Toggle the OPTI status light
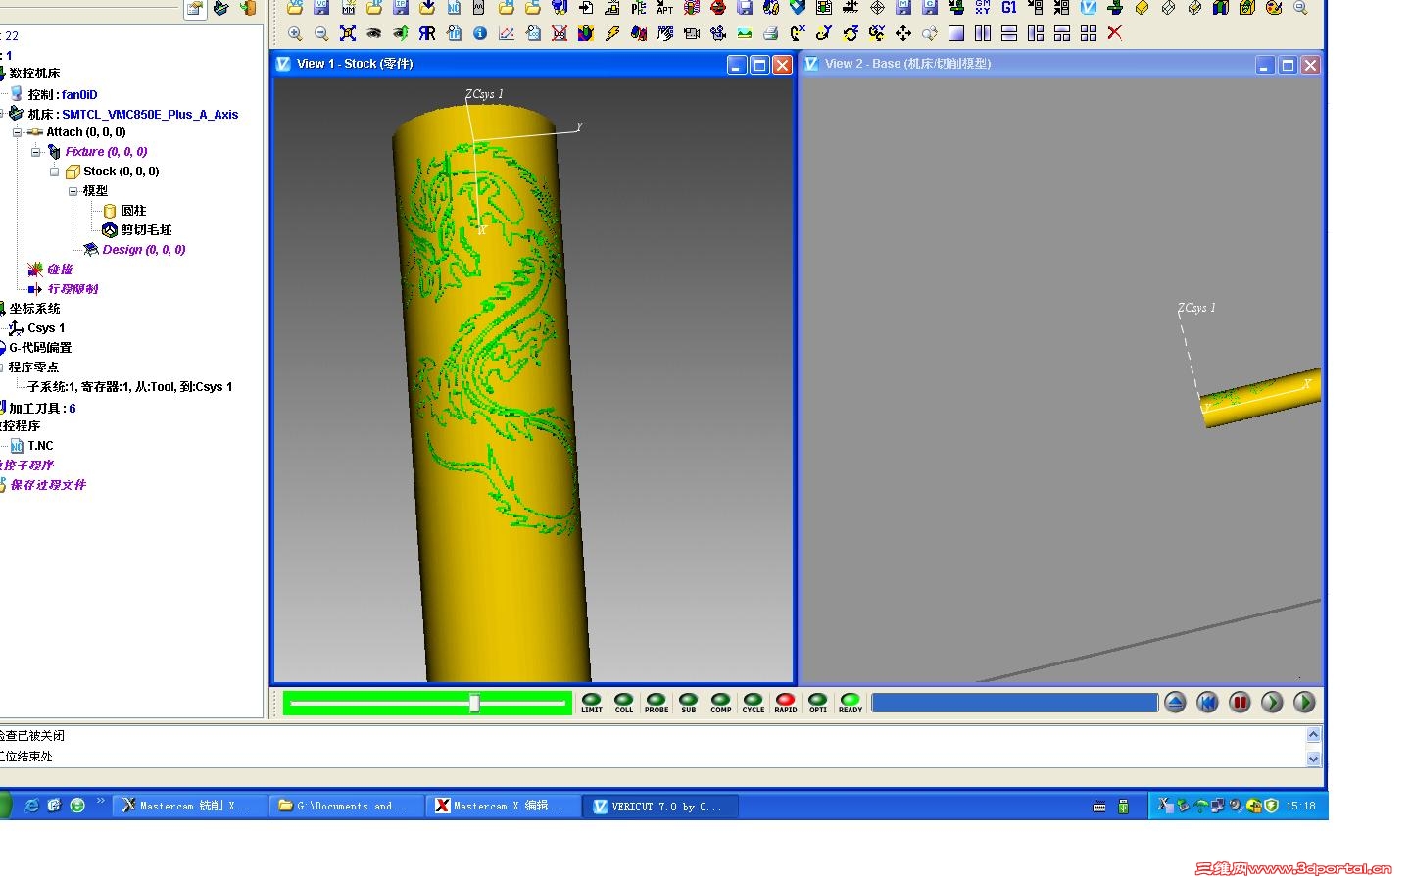Screen dimensions: 1411x882 [818, 703]
